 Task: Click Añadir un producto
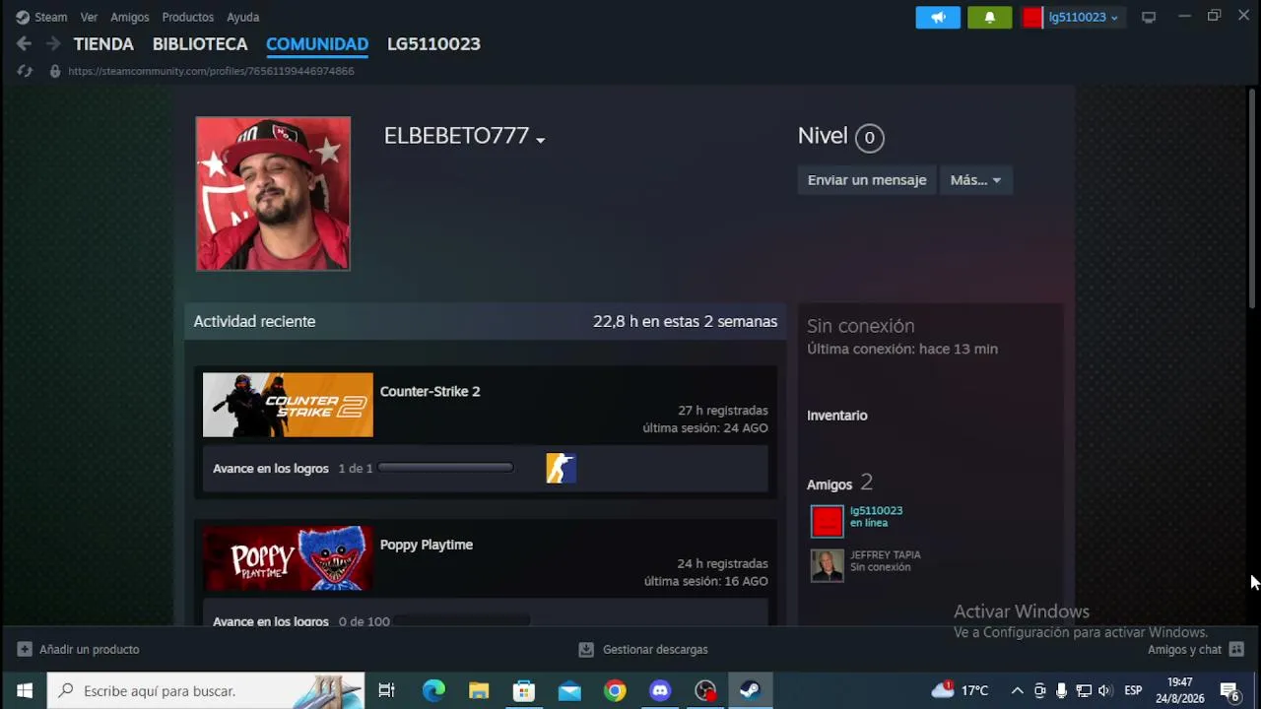pyautogui.click(x=90, y=650)
